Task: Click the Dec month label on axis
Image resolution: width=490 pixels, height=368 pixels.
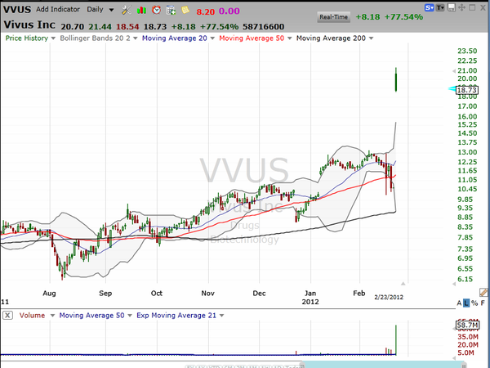Action: (259, 294)
